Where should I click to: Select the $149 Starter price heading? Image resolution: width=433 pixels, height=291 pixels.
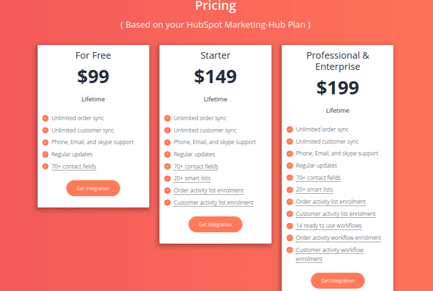coord(215,77)
